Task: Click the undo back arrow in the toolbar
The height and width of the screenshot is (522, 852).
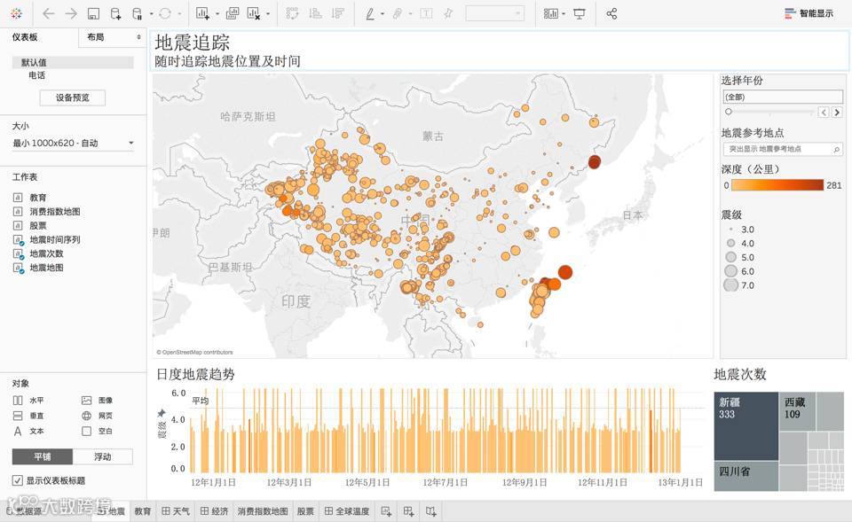Action: (48, 13)
